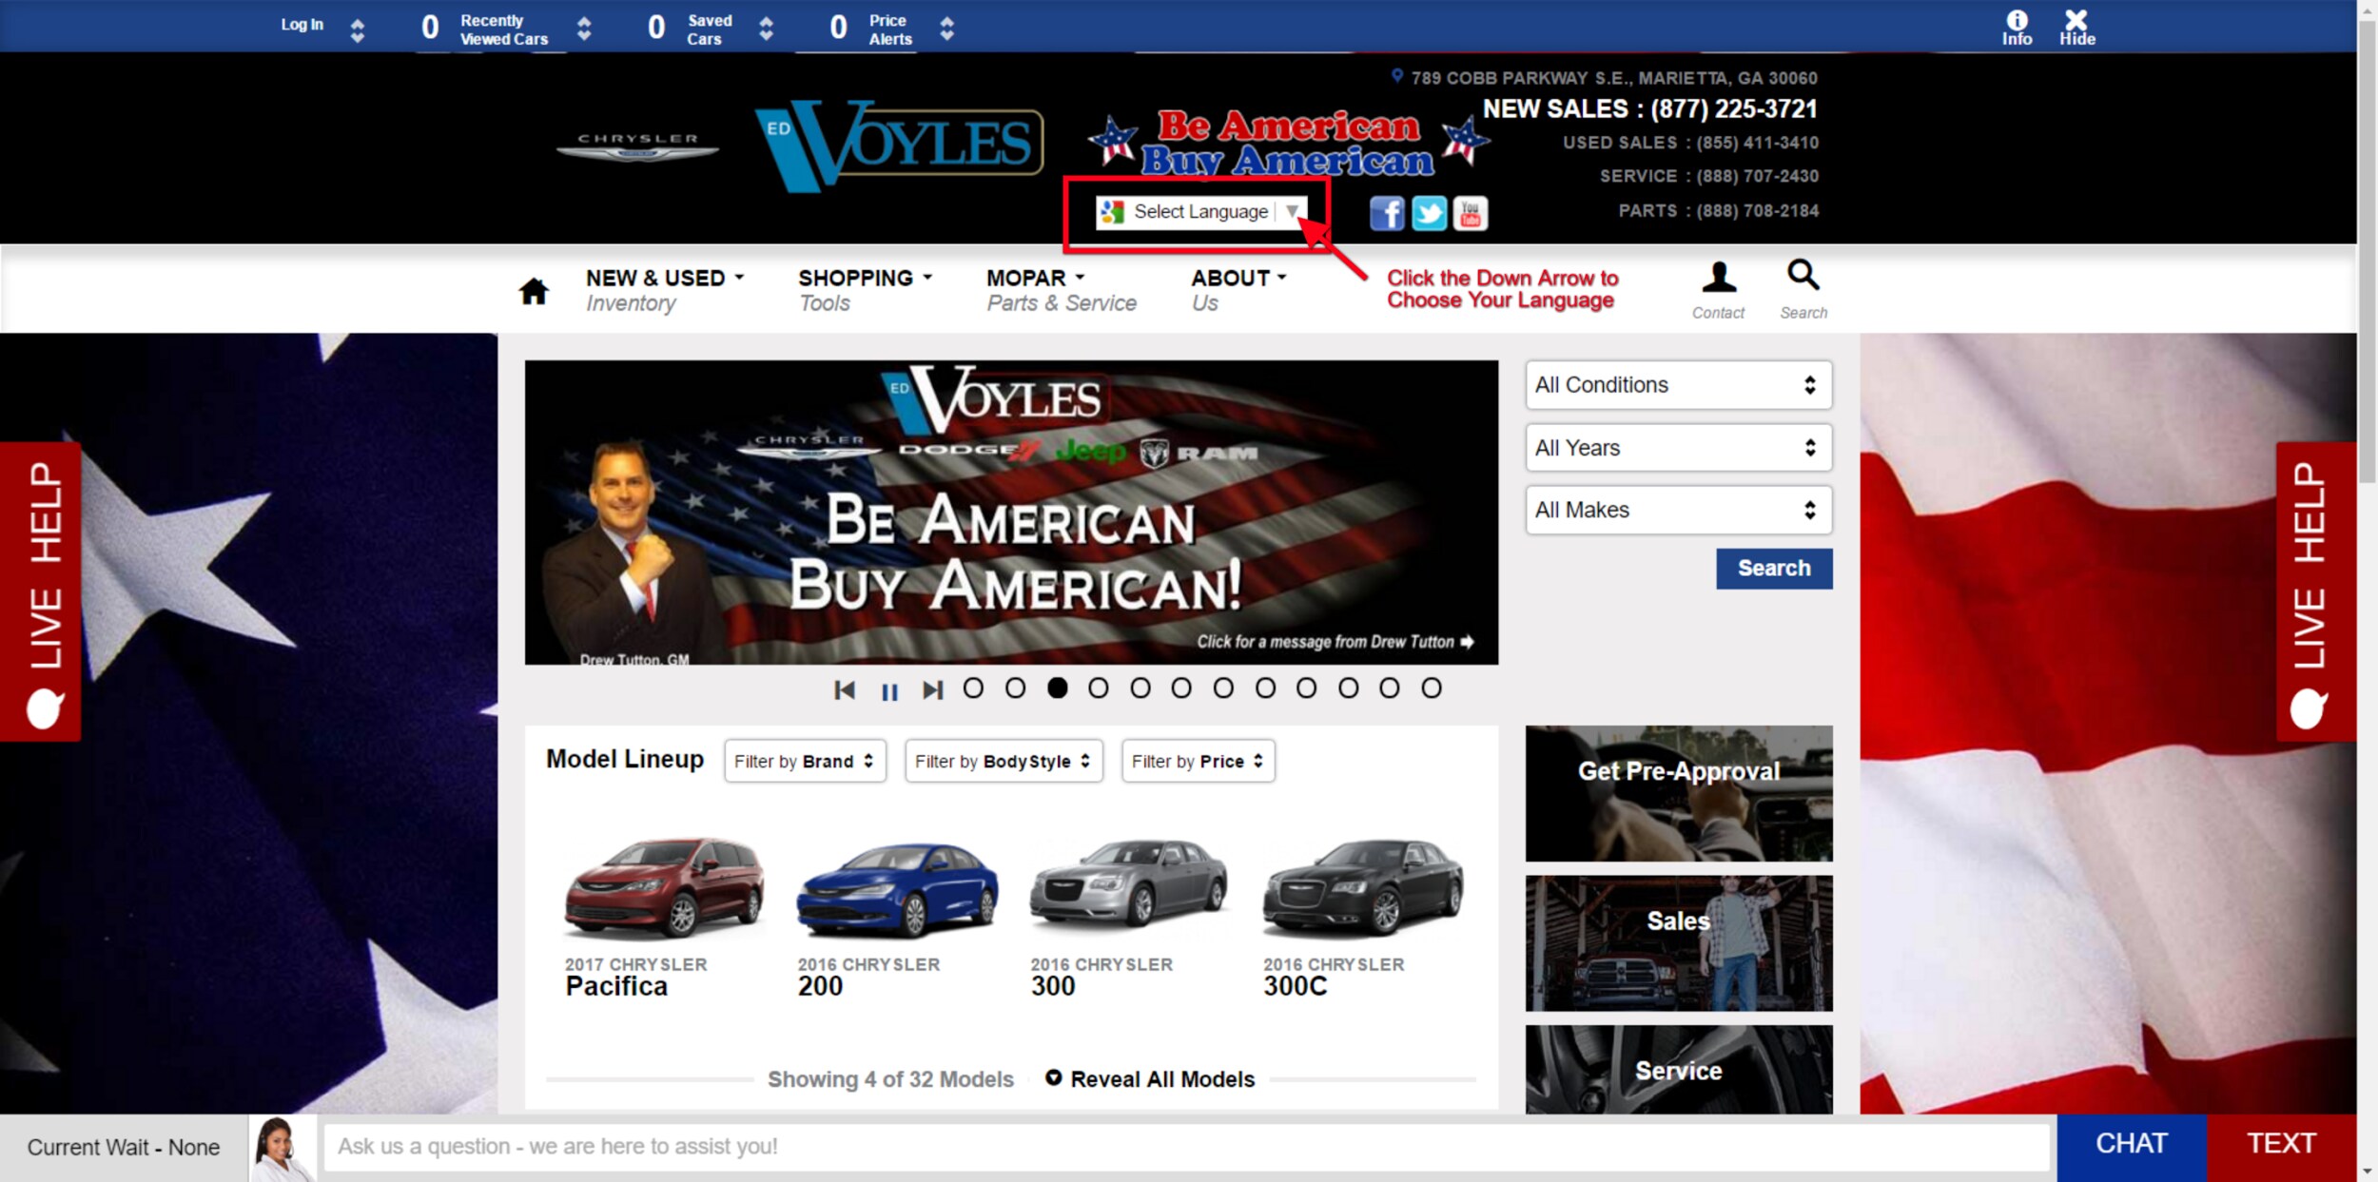Screen dimensions: 2378x1182
Task: Select the 2016 Chrysler 200 model
Action: pyautogui.click(x=896, y=917)
